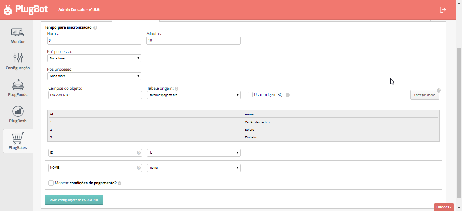Open the PlugDash chart section
The width and height of the screenshot is (462, 211).
click(18, 114)
